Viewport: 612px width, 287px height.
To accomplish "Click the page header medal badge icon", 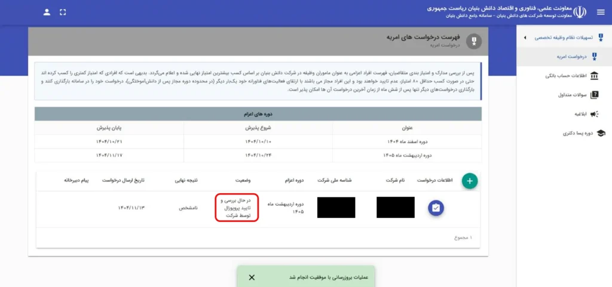I will [x=474, y=41].
